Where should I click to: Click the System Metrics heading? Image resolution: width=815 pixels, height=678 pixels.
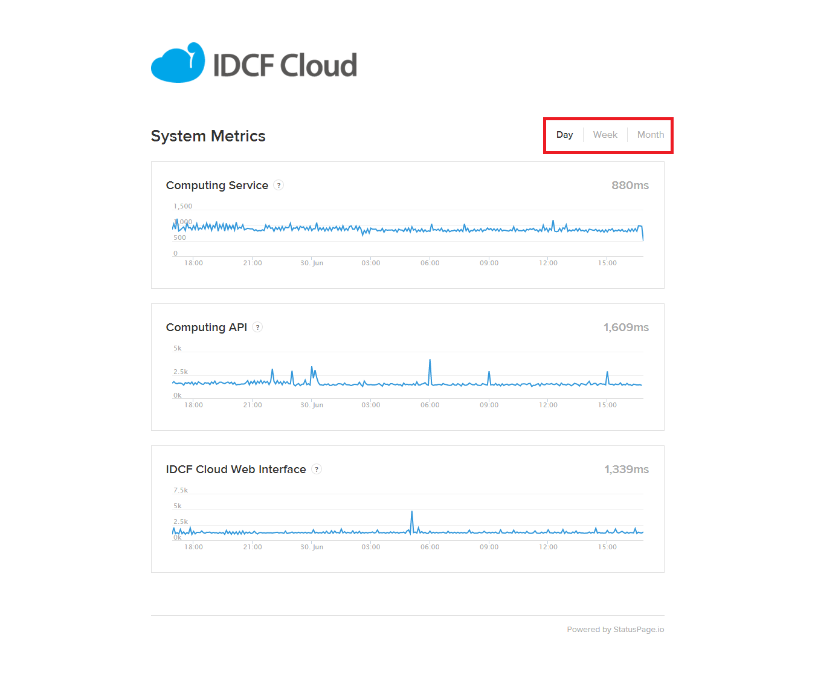tap(208, 136)
